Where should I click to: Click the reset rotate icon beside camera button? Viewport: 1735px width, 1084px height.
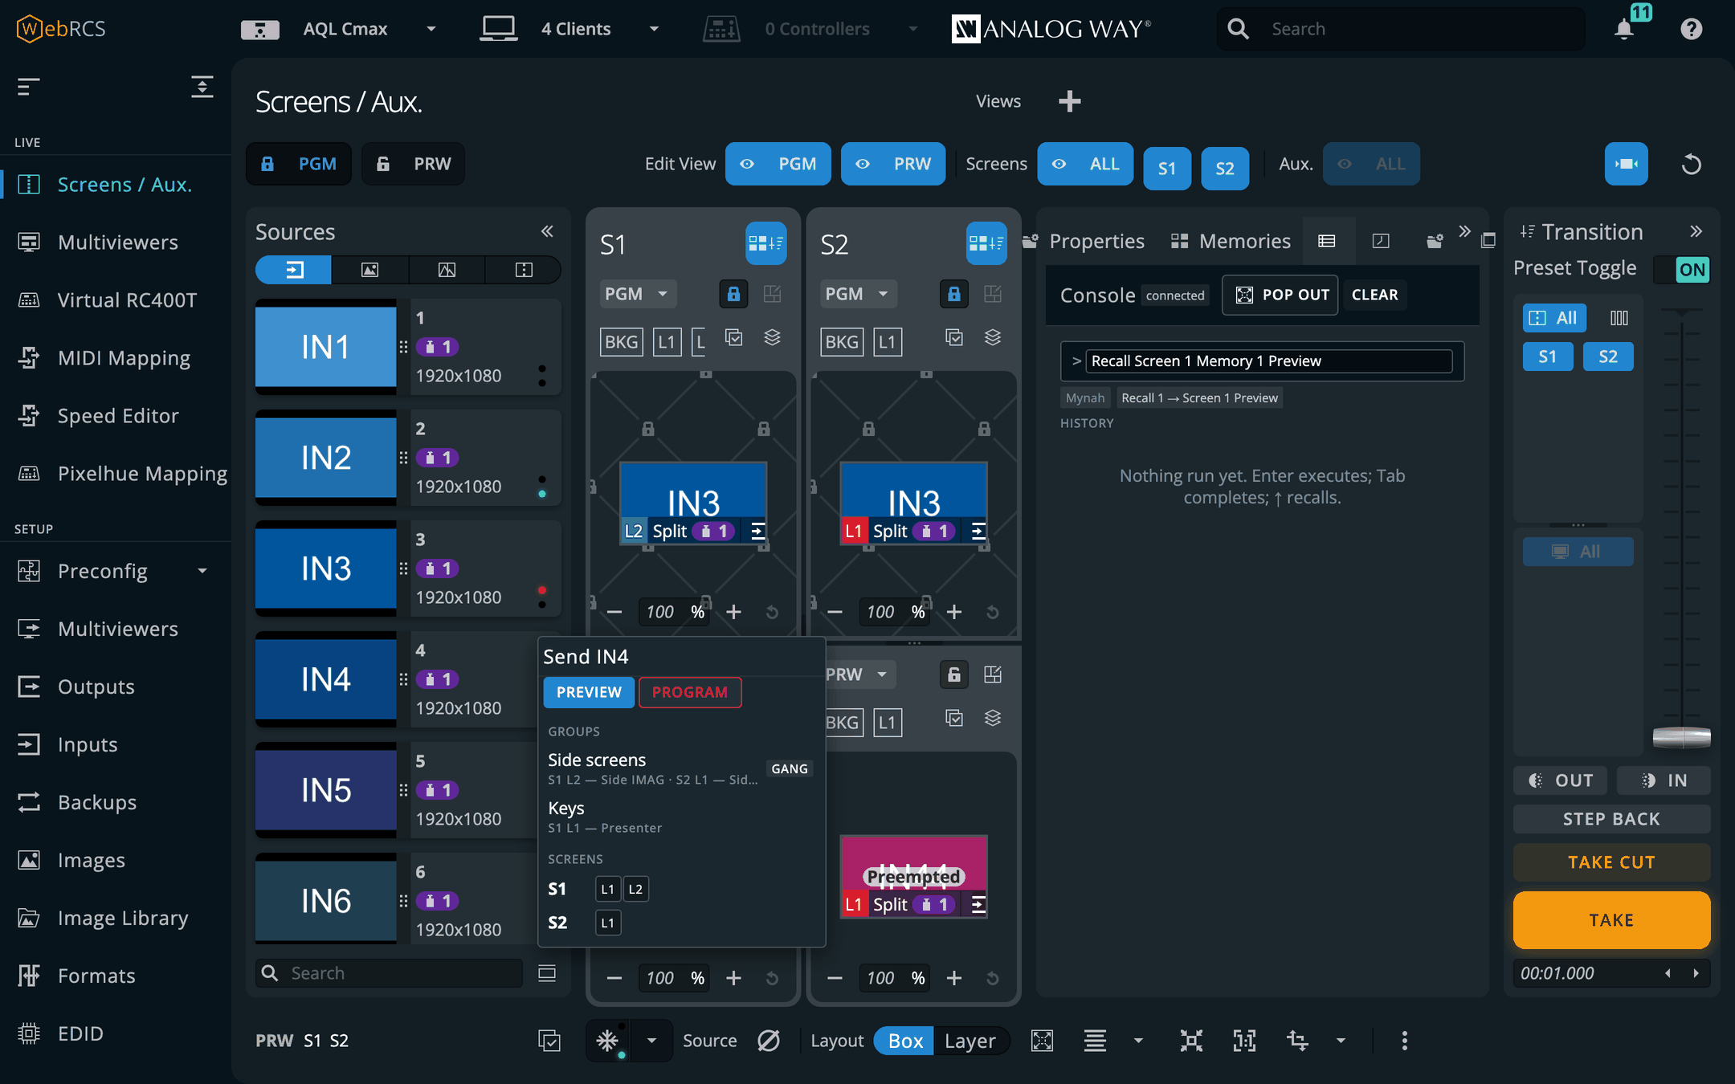[x=1692, y=165]
